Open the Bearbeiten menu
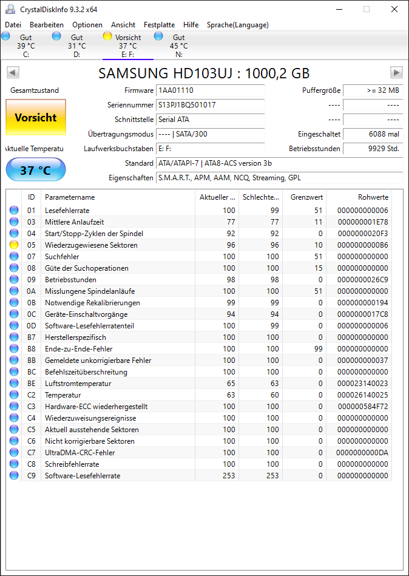Screen dimensions: 409x576 [47, 25]
